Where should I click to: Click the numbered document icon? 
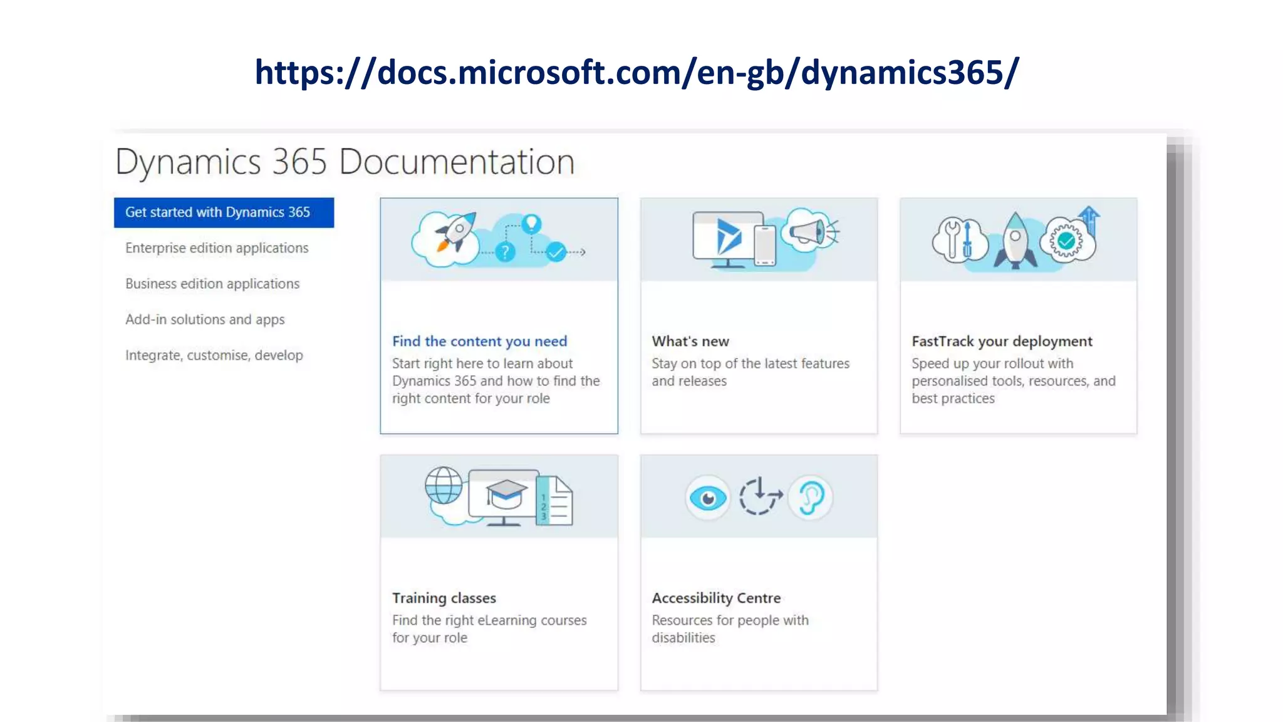point(554,500)
